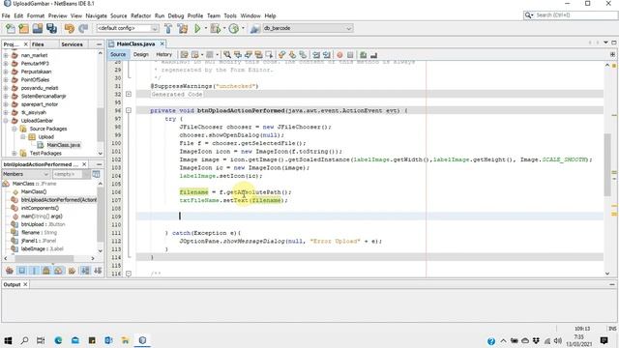The height and width of the screenshot is (348, 619).
Task: Click the New File toolbar icon
Action: [x=11, y=28]
